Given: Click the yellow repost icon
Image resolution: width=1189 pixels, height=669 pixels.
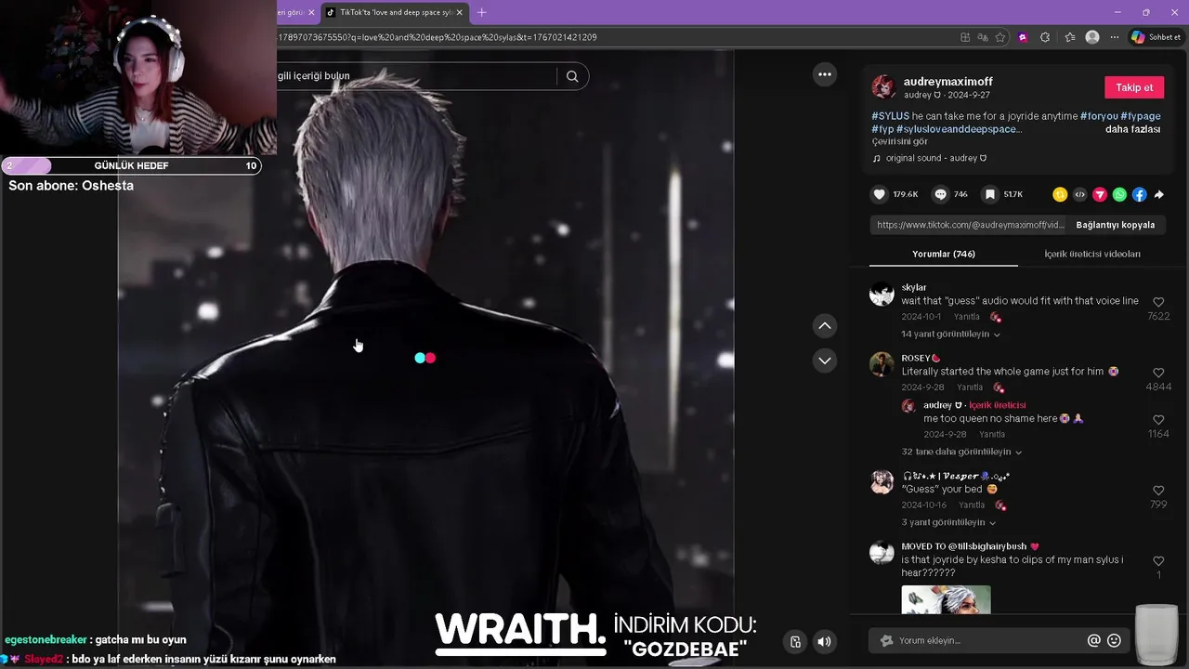Looking at the screenshot, I should click(x=1060, y=194).
